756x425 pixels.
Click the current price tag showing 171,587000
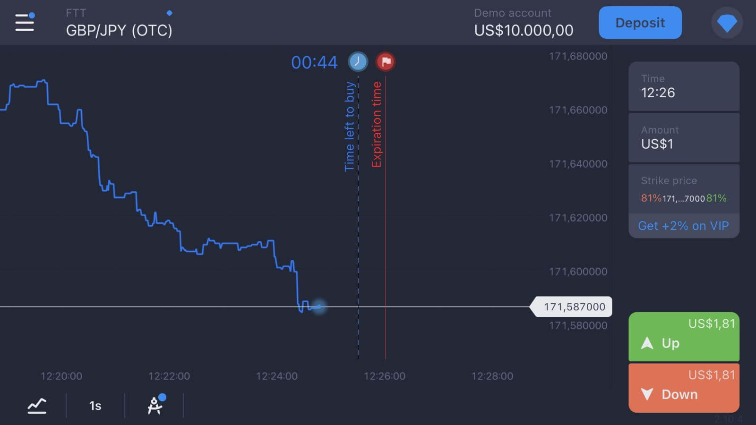[573, 306]
